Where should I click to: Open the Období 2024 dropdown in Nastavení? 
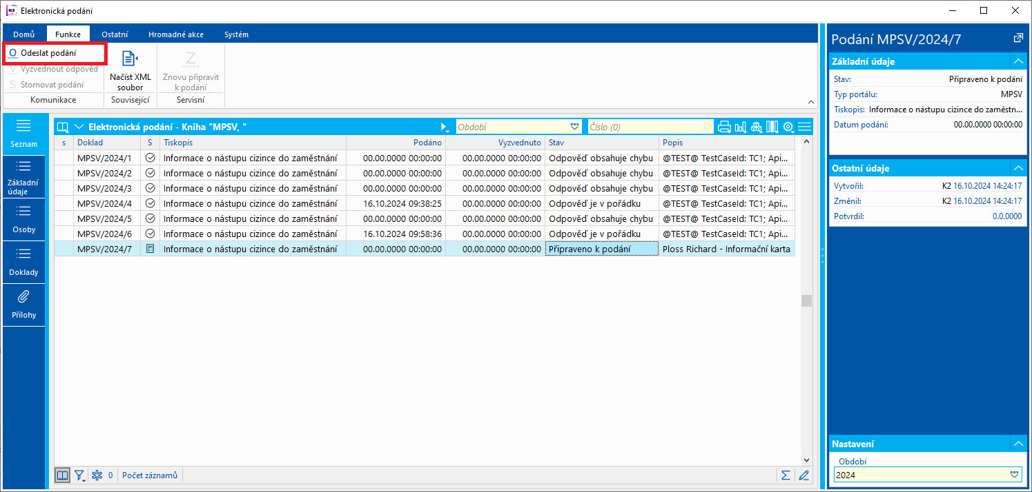pos(1015,475)
